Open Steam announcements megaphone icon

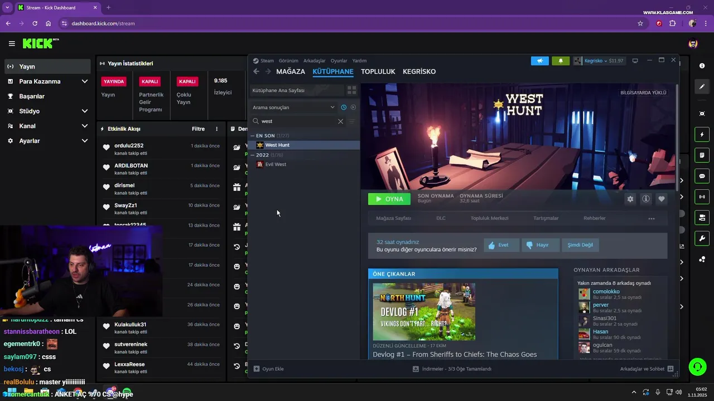539,61
